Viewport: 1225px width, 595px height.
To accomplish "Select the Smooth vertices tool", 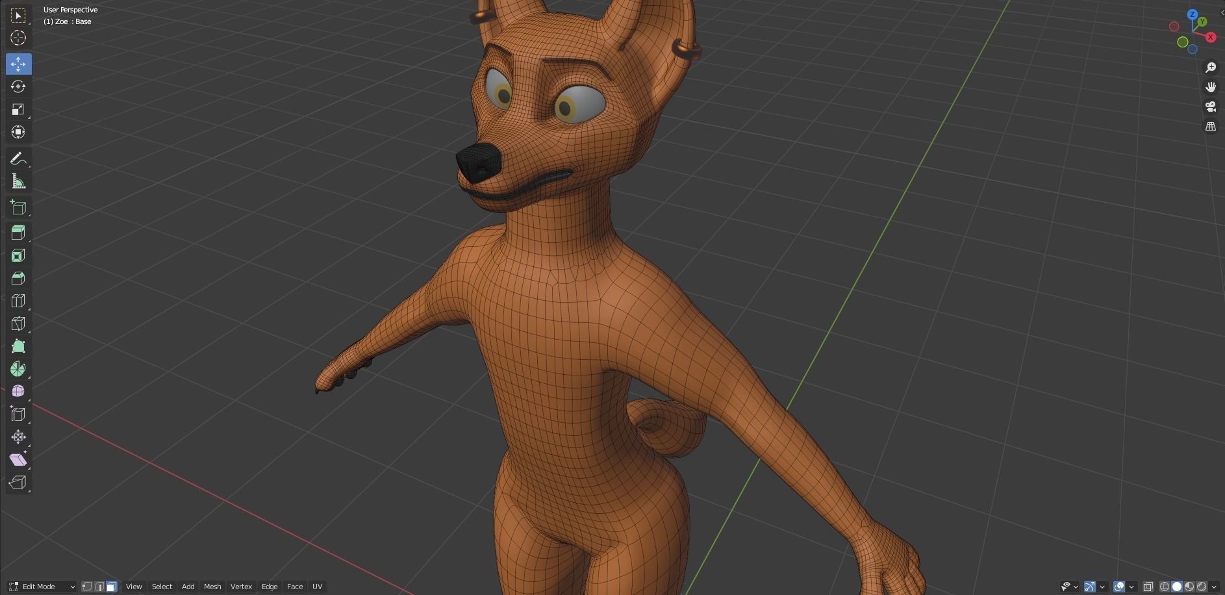I will click(18, 392).
